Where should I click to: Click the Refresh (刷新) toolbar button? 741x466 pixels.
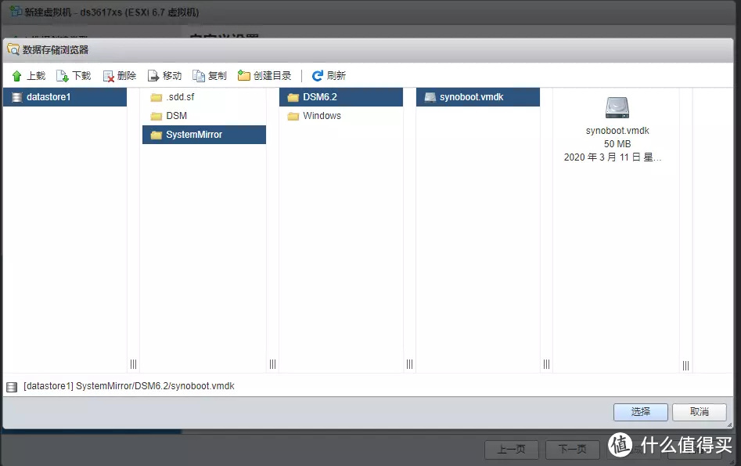pos(329,76)
